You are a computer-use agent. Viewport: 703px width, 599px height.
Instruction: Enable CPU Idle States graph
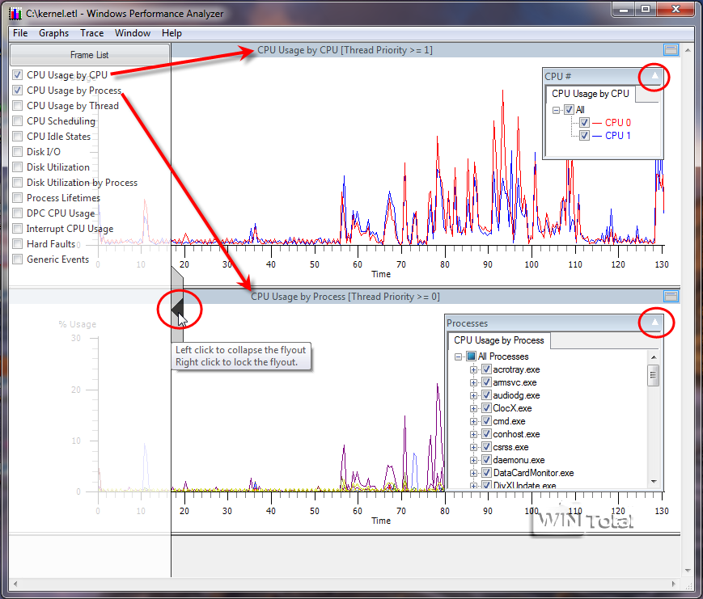coord(18,136)
